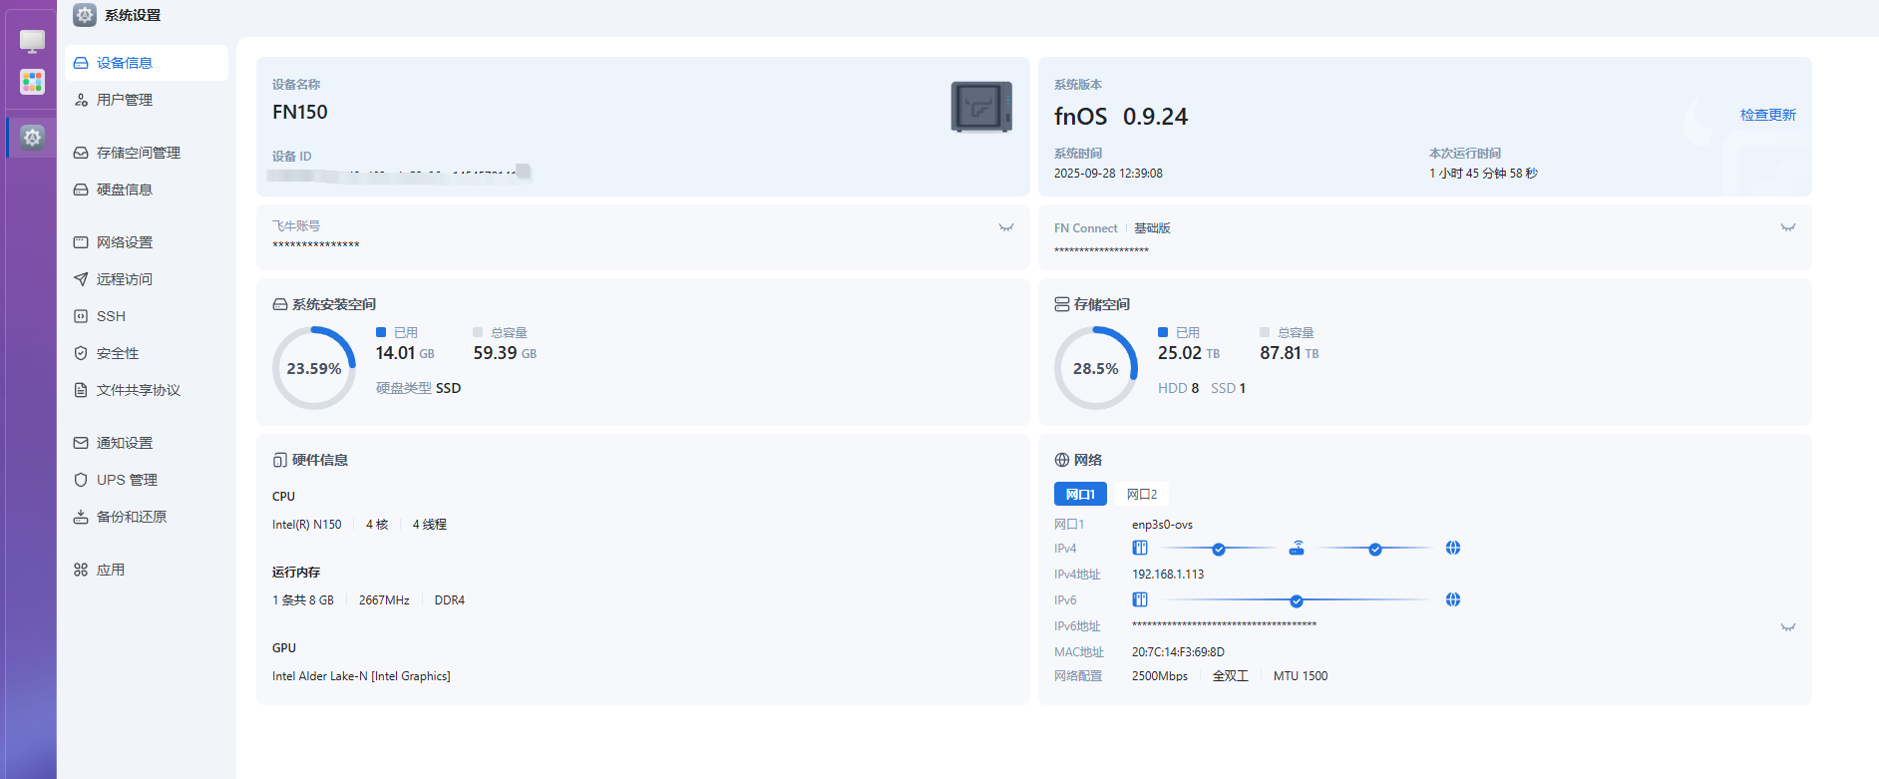Click the interface name enp3s0-ovs

(1162, 525)
